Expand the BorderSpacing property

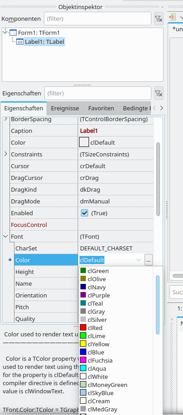click(5, 119)
